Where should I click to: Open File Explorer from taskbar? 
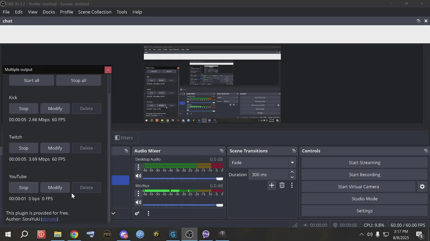[58, 234]
